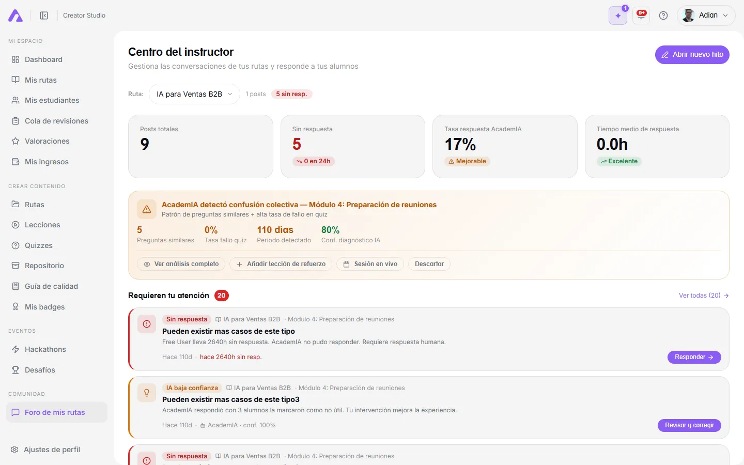Open Desafíos events page

[57, 370]
